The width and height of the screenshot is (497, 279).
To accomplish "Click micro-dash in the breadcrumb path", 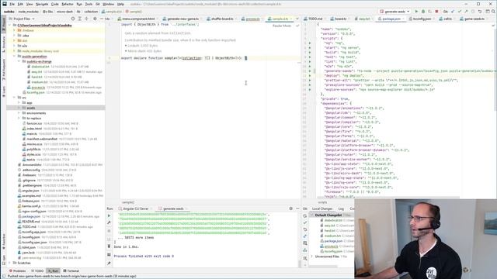I will [64, 12].
